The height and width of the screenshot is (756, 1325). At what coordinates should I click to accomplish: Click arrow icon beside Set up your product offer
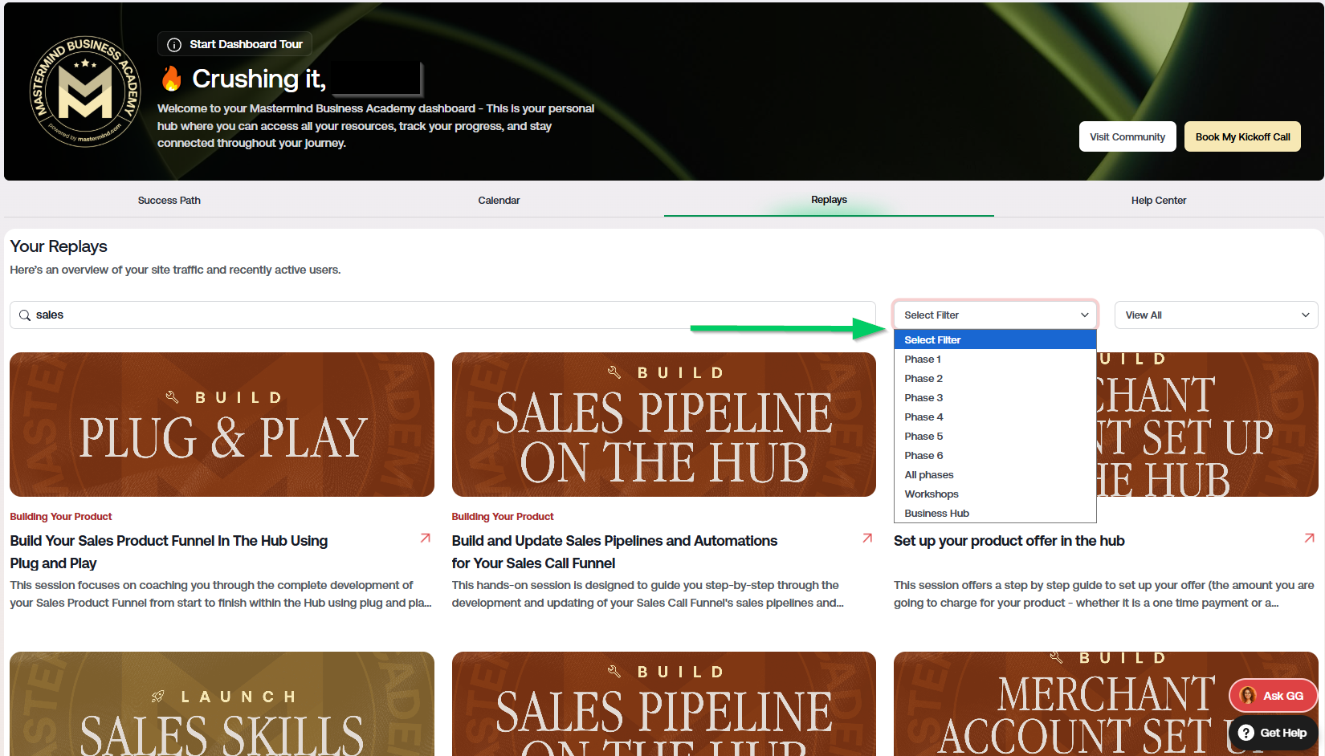point(1310,538)
